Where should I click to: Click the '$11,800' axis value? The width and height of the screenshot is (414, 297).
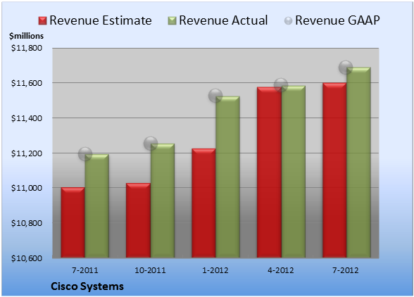point(27,48)
